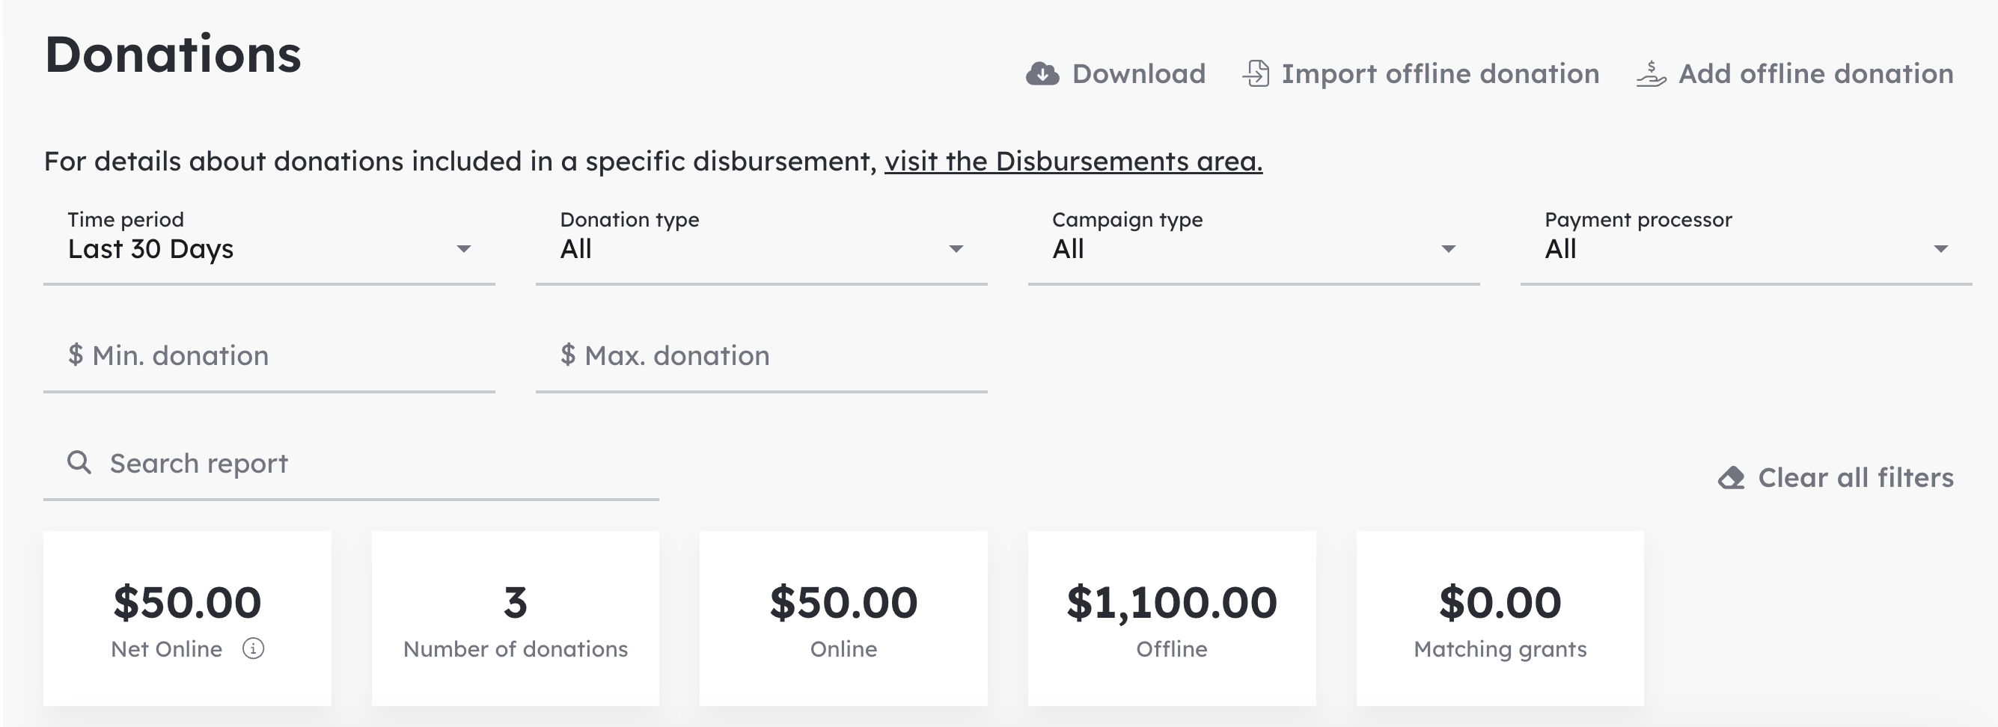Click the Search report field
The image size is (1998, 727).
pos(352,464)
